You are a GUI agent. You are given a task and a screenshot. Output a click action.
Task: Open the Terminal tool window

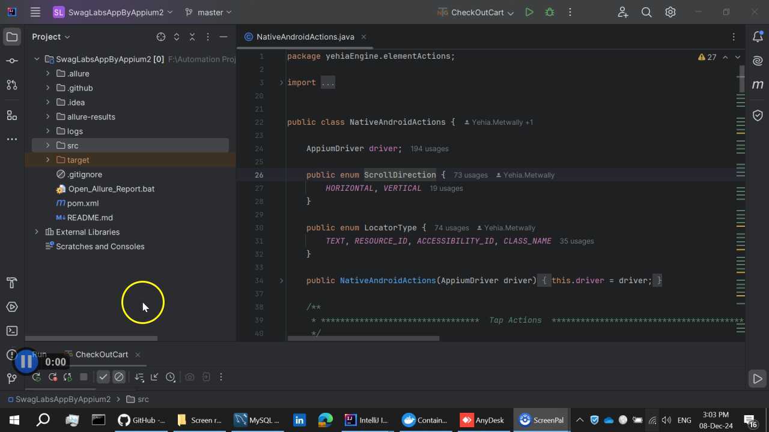(x=12, y=331)
